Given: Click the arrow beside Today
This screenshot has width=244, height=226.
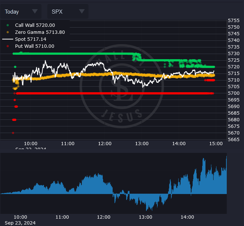Looking at the screenshot, I should pyautogui.click(x=35, y=11).
